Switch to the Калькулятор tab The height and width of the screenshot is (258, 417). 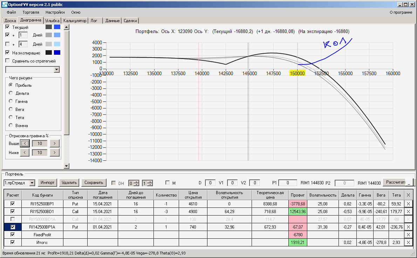click(75, 21)
